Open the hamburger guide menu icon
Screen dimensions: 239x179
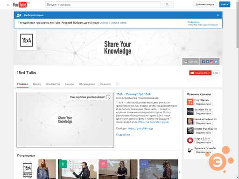8,5
